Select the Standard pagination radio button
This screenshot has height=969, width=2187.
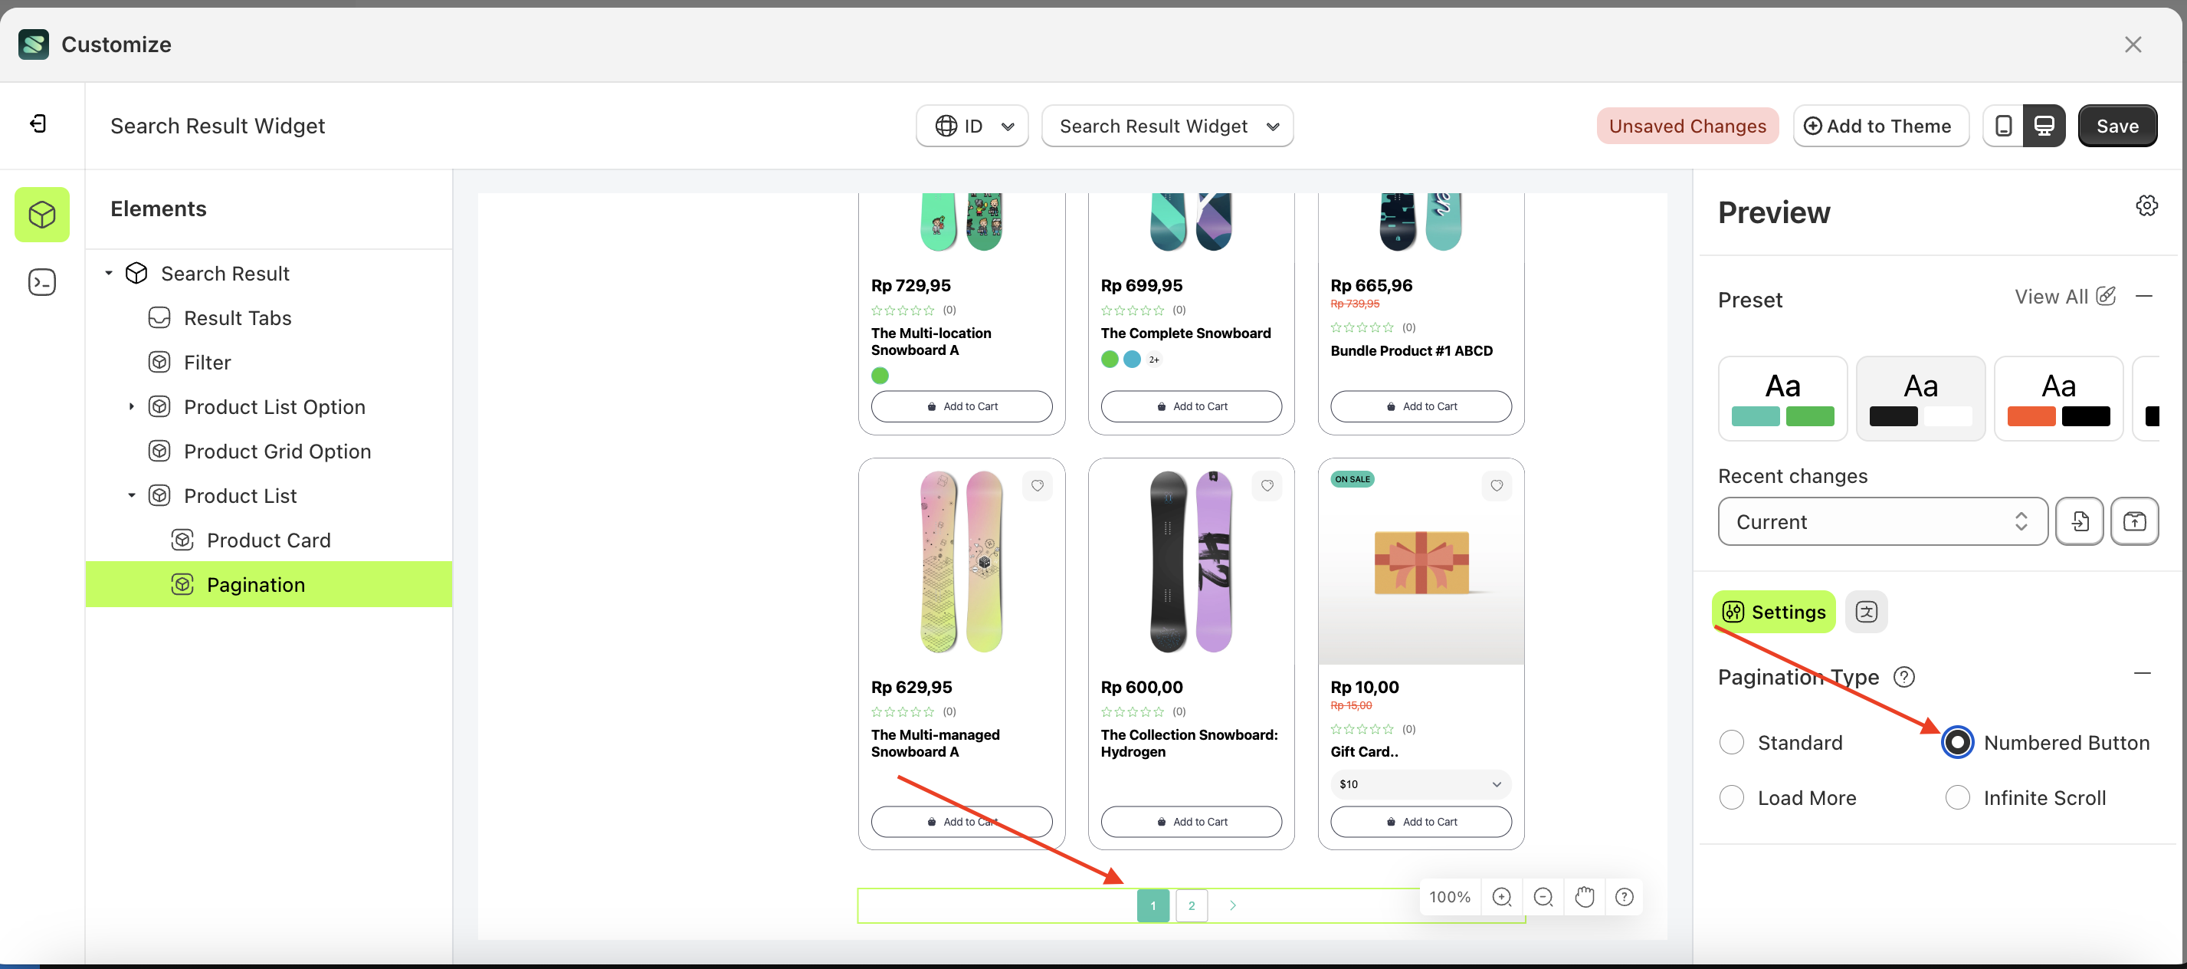coord(1731,742)
